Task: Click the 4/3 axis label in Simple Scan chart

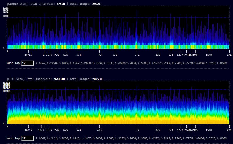Action: [x=99, y=55]
